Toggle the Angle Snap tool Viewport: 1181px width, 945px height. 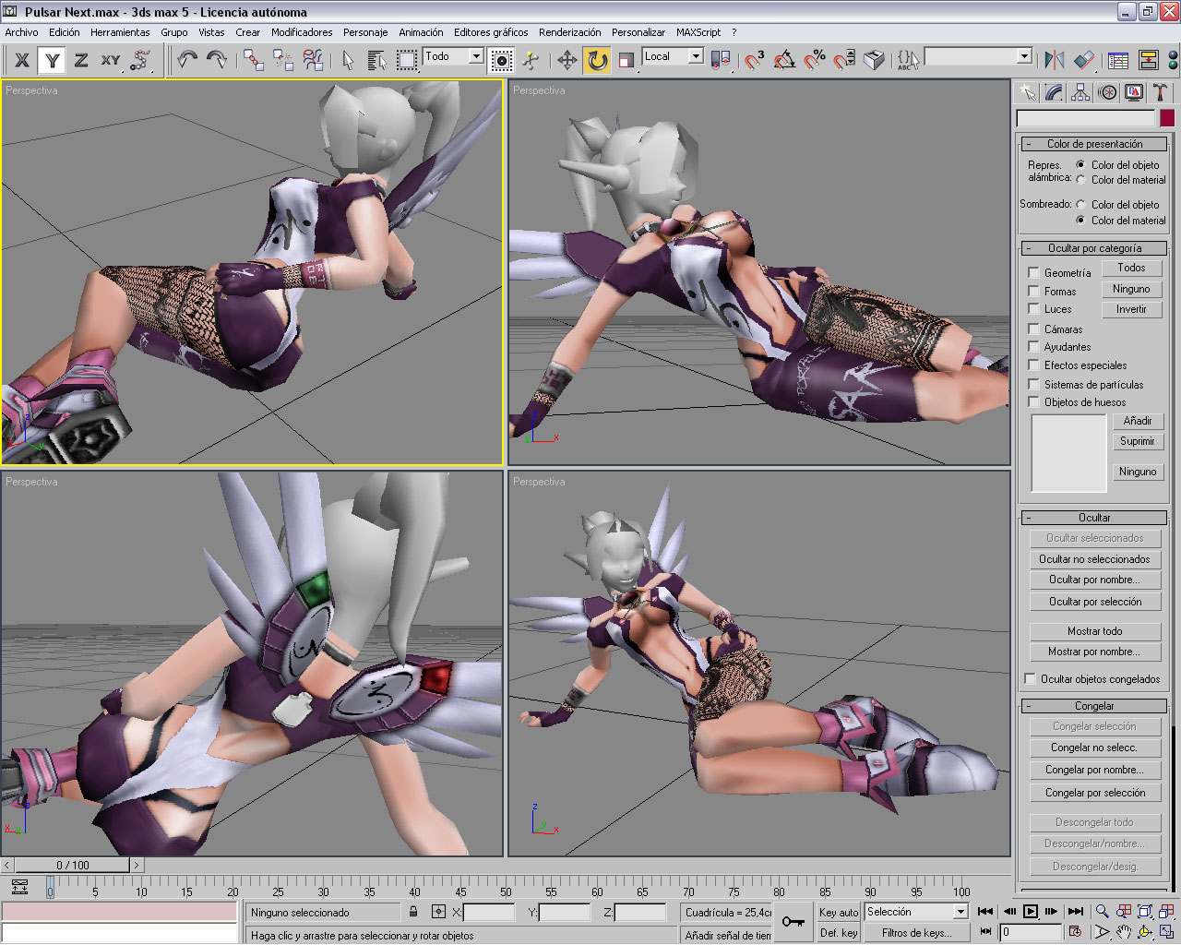tap(784, 61)
